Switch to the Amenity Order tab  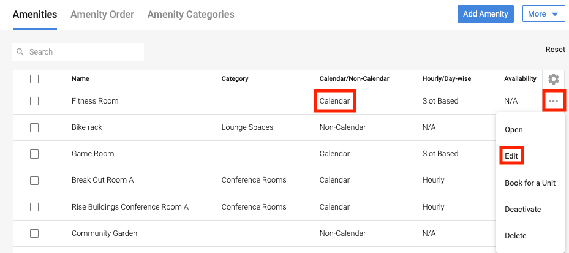(102, 14)
